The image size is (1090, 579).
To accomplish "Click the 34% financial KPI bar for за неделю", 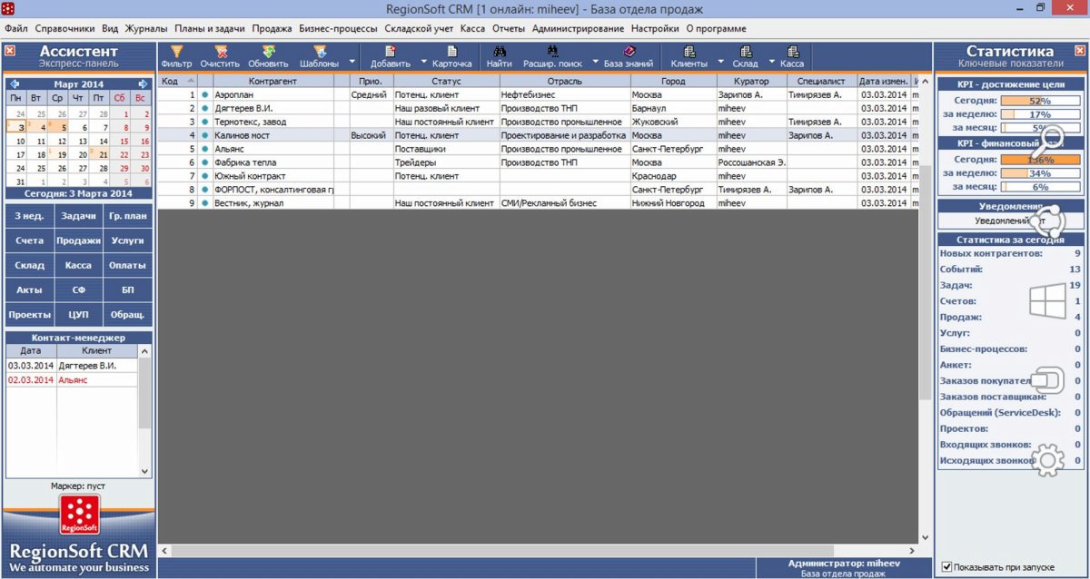I will pyautogui.click(x=1041, y=173).
